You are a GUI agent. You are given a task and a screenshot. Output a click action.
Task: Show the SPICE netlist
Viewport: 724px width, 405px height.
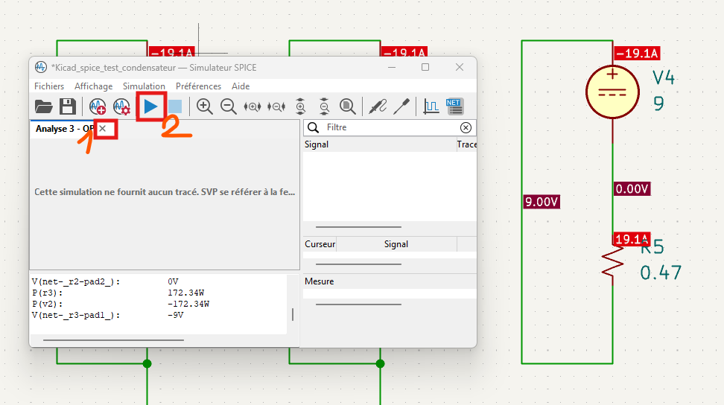click(x=455, y=106)
